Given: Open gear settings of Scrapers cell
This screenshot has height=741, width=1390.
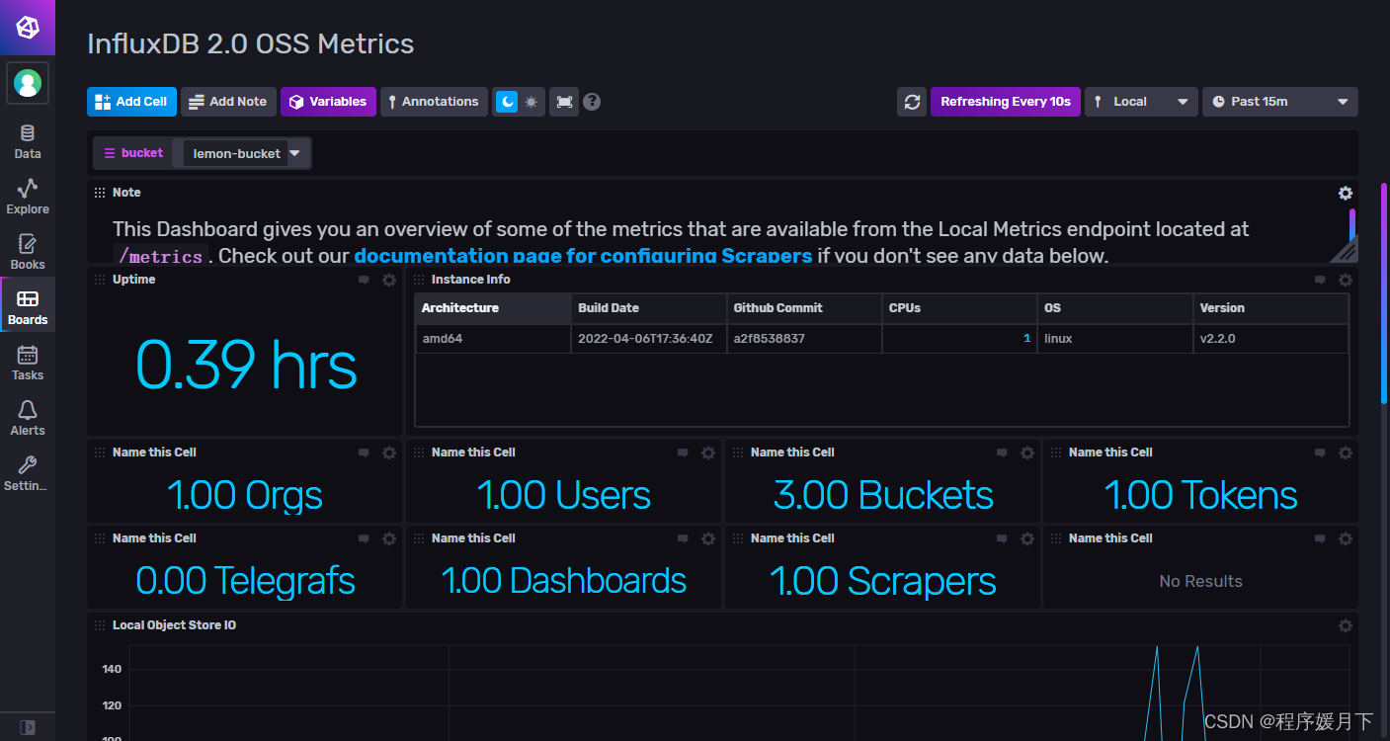Looking at the screenshot, I should coord(1027,538).
